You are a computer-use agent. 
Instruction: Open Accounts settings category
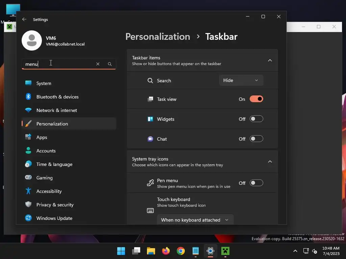(x=69, y=151)
